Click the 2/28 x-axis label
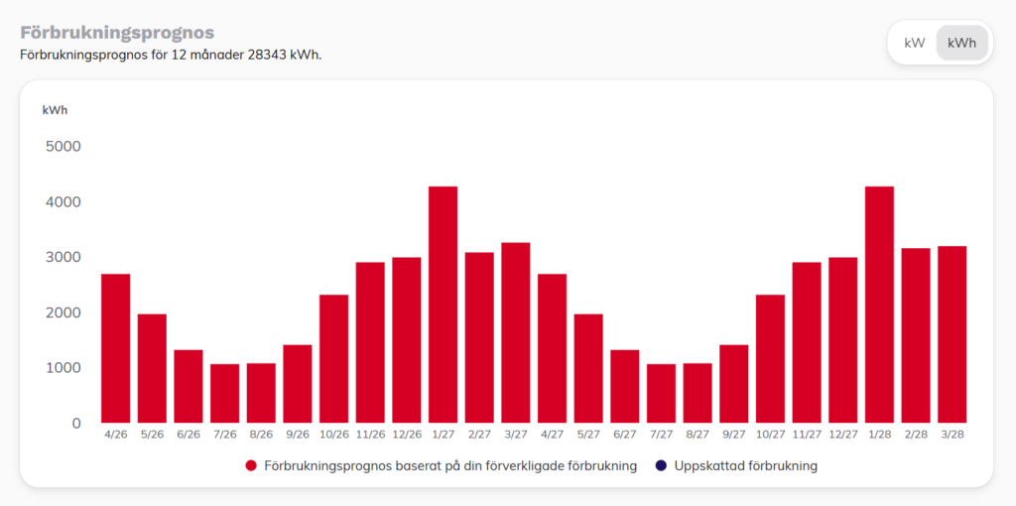The height and width of the screenshot is (506, 1016). (916, 435)
